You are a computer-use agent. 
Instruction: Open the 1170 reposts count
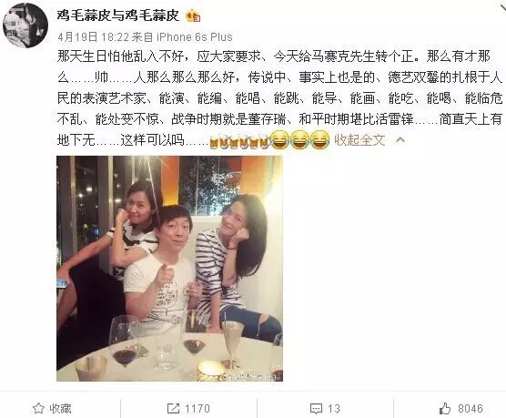[197, 409]
